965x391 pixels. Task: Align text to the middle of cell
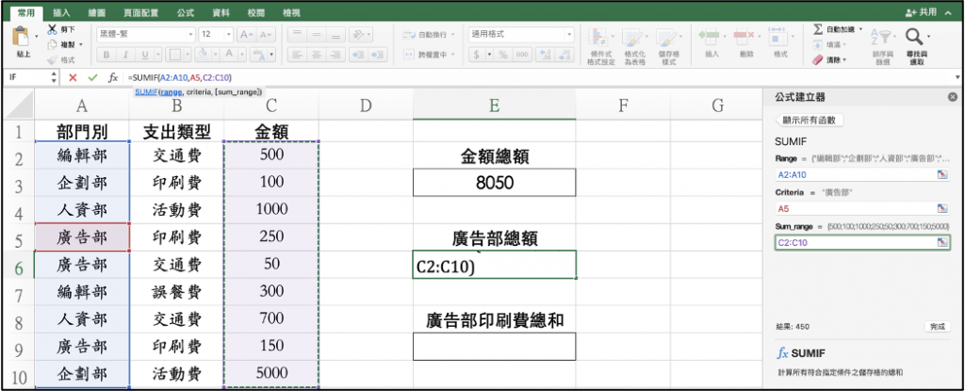pos(317,35)
